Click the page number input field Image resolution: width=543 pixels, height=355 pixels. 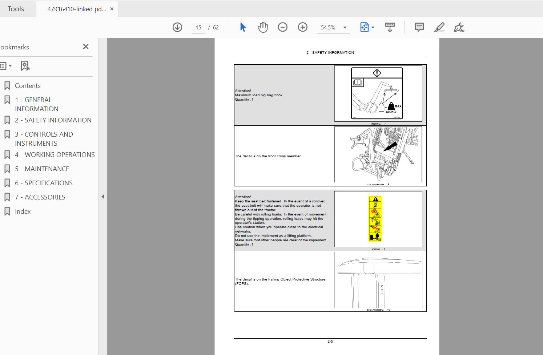(x=198, y=28)
